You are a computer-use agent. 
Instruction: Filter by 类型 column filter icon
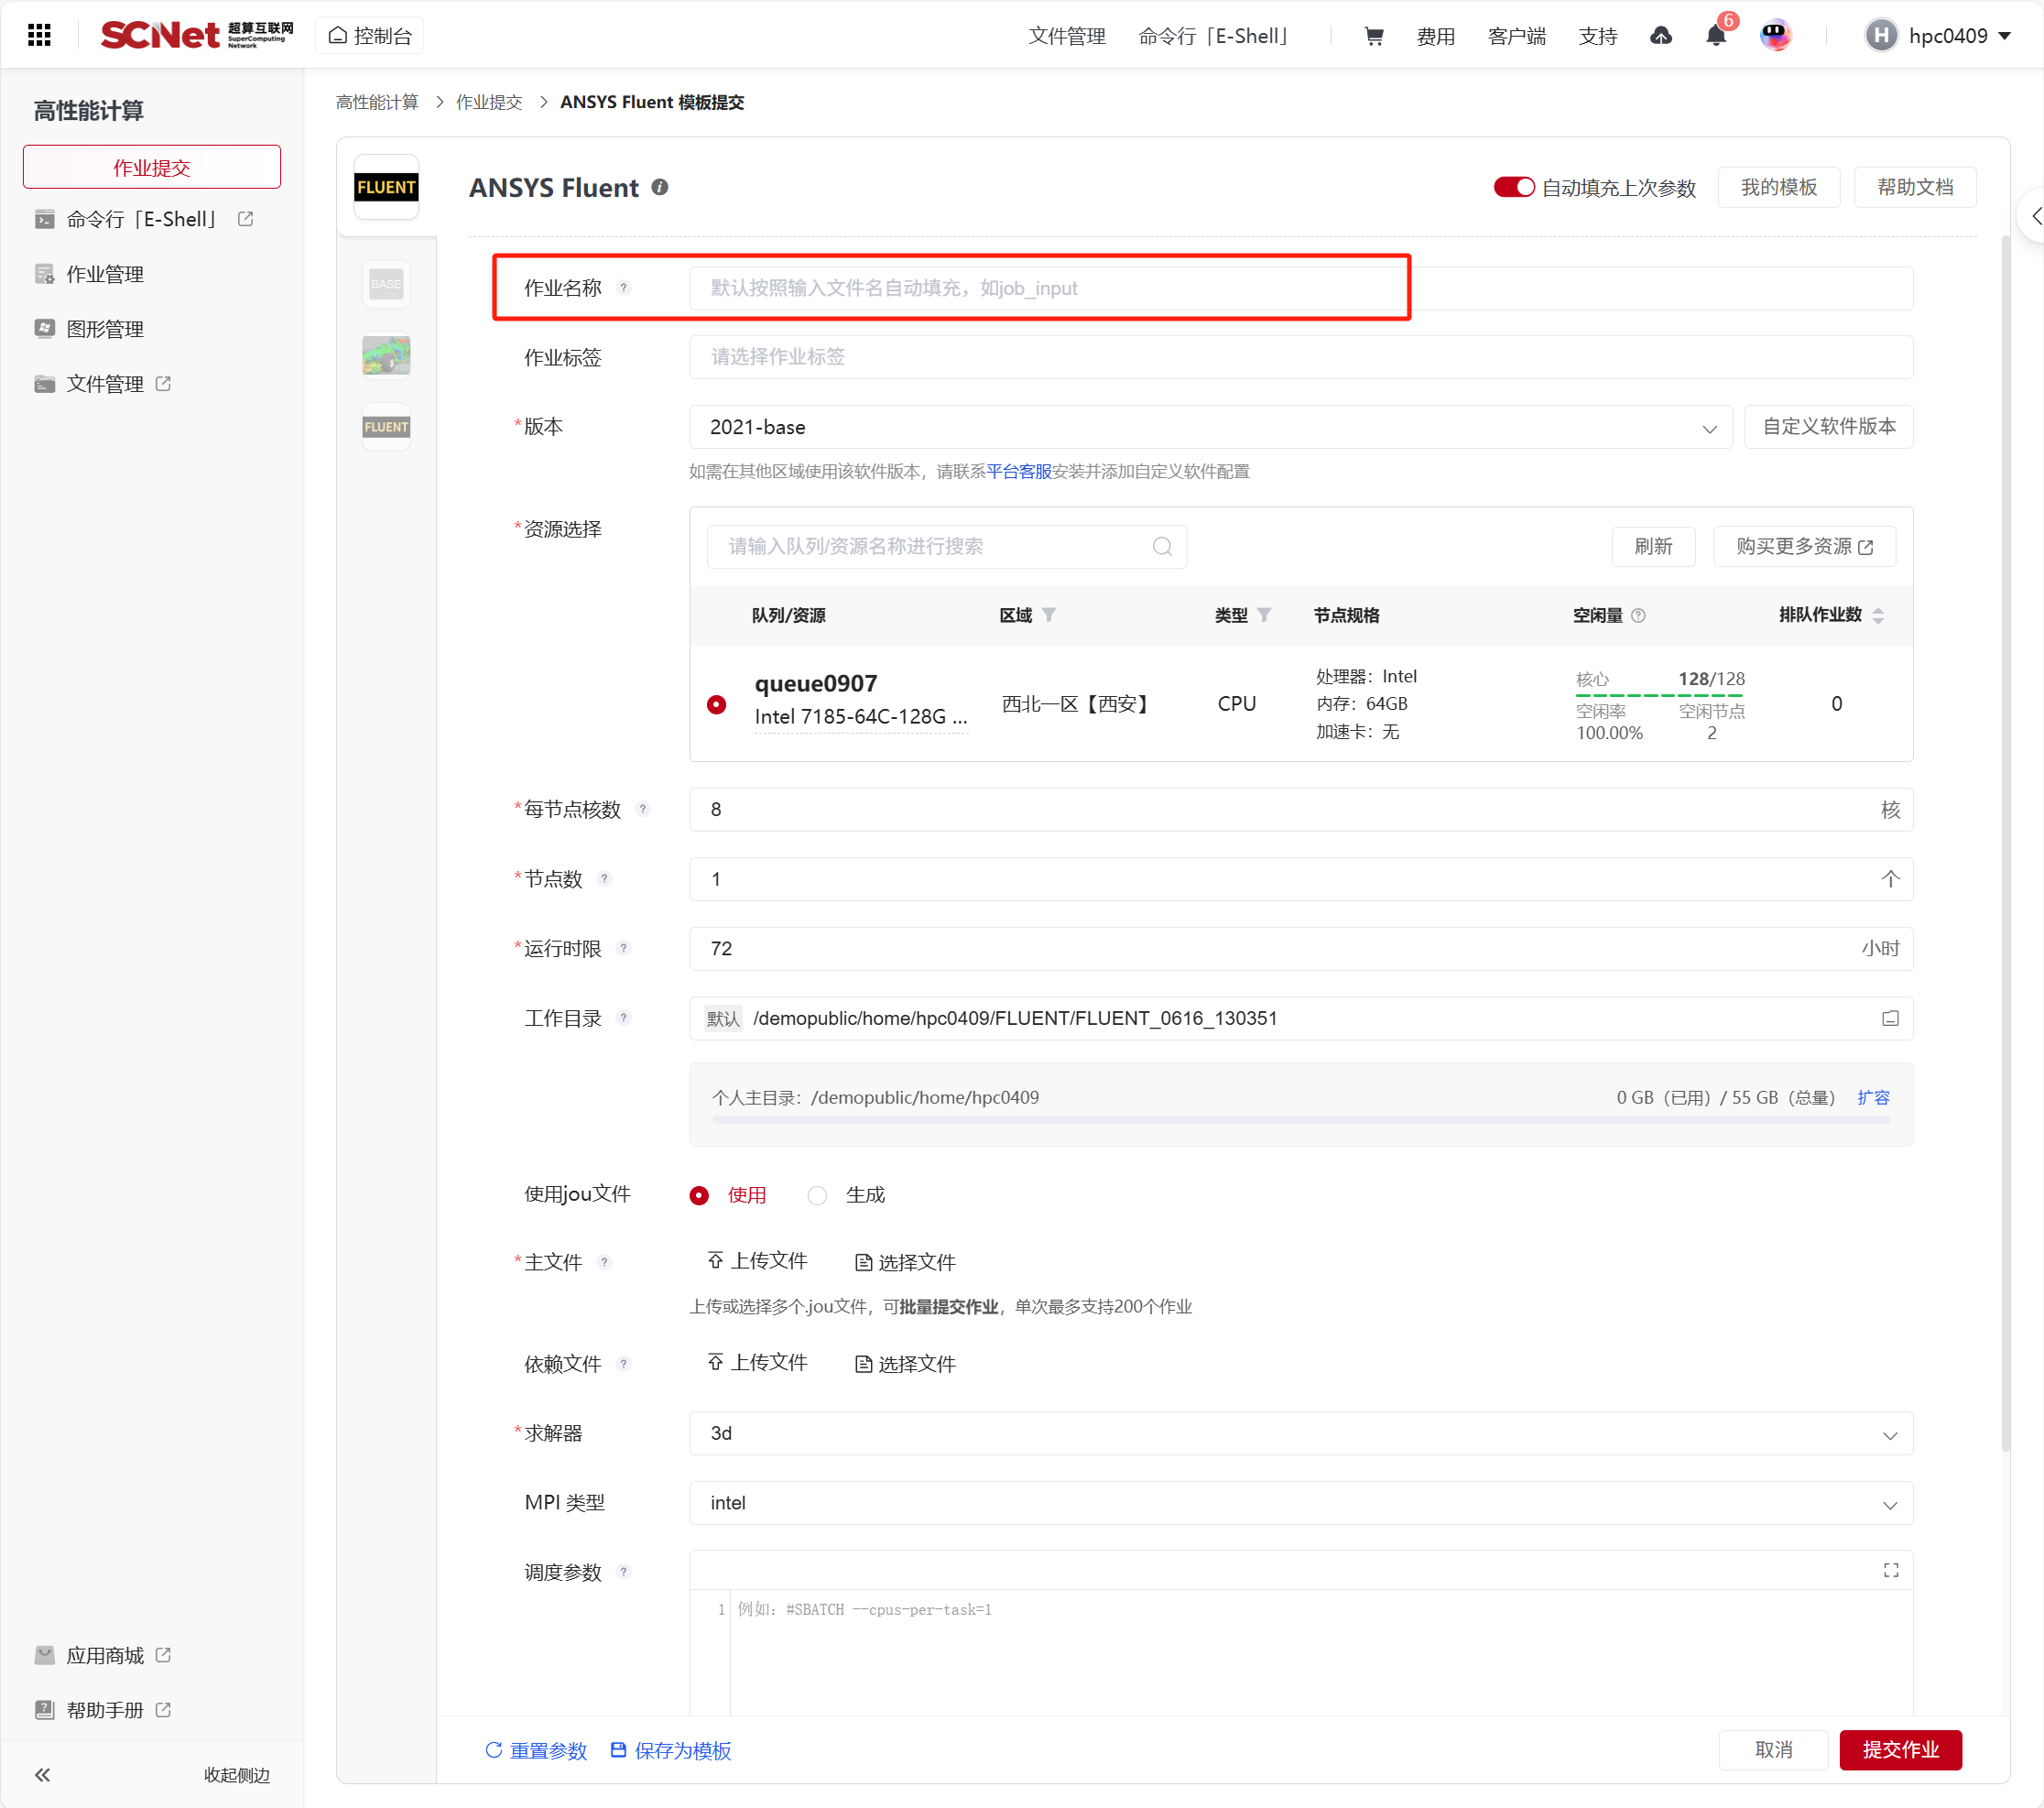1264,615
